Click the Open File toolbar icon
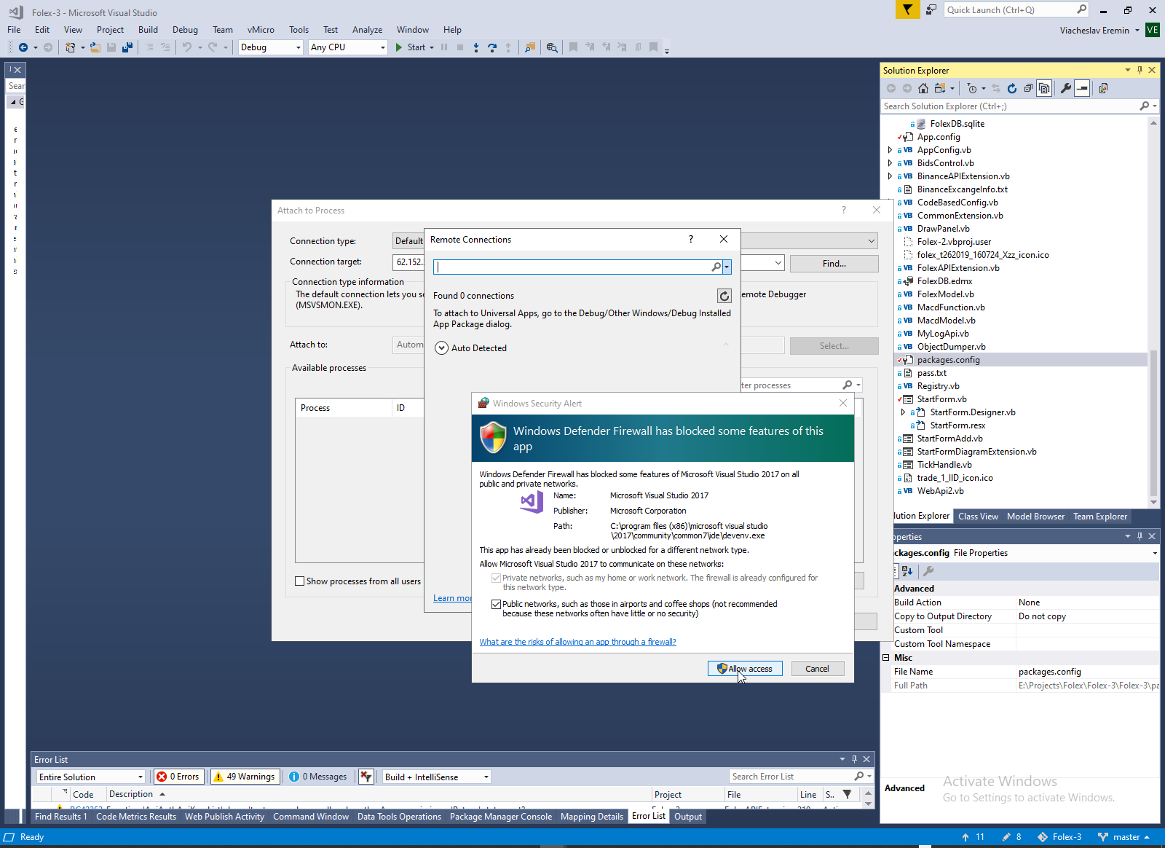The width and height of the screenshot is (1165, 848). click(95, 47)
